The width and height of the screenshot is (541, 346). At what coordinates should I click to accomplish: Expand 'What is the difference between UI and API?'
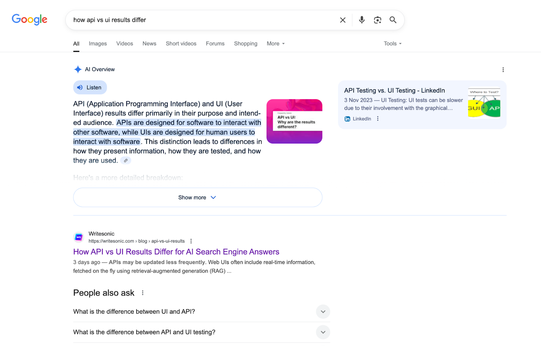pyautogui.click(x=201, y=312)
